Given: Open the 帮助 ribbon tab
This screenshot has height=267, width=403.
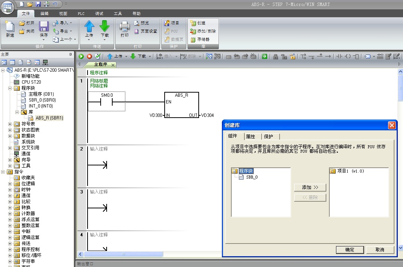Looking at the screenshot, I should (x=137, y=13).
